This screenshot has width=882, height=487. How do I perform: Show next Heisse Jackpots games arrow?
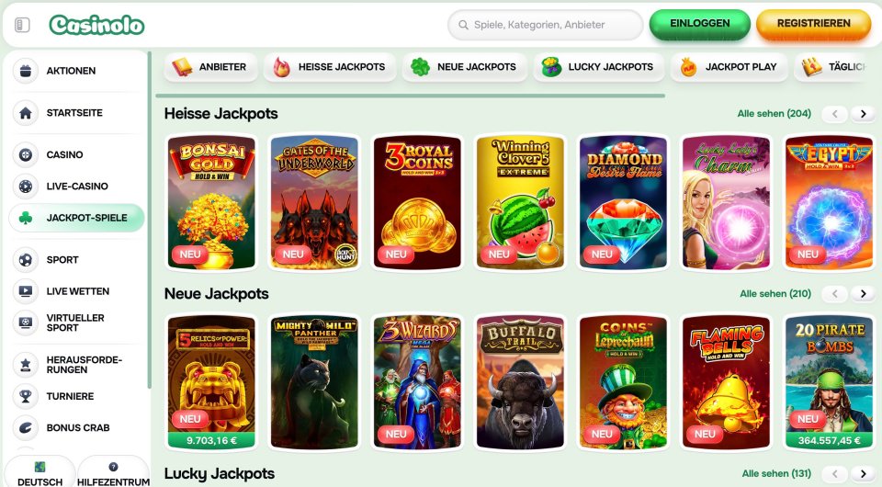(x=863, y=114)
